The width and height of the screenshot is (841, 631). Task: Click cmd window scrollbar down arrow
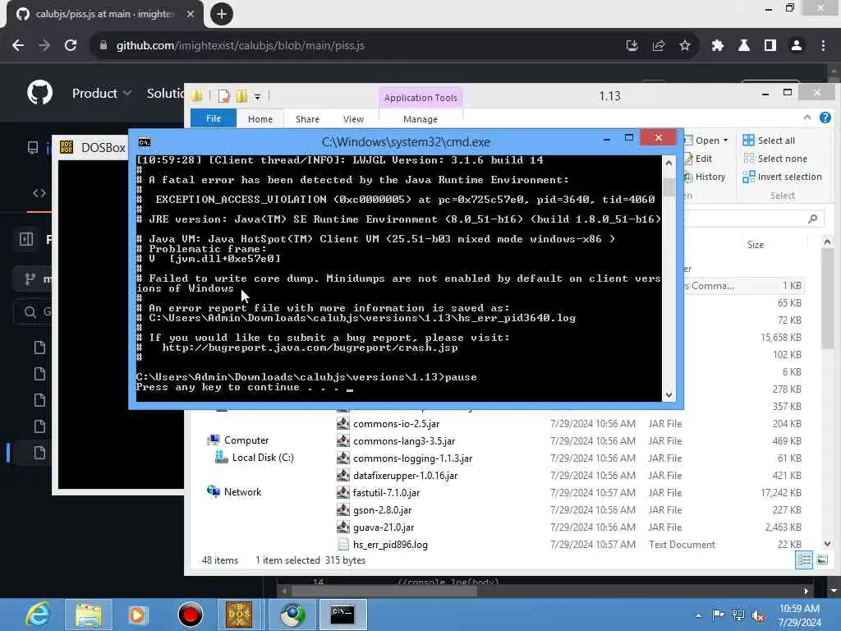coord(669,395)
